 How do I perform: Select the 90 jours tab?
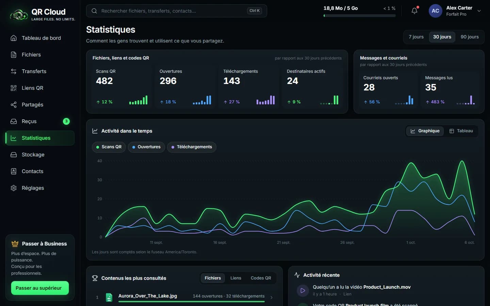click(470, 37)
